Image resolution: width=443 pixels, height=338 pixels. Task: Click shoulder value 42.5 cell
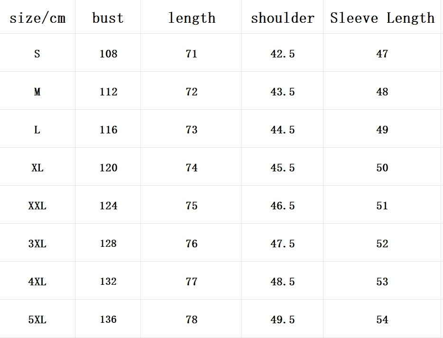(x=283, y=53)
